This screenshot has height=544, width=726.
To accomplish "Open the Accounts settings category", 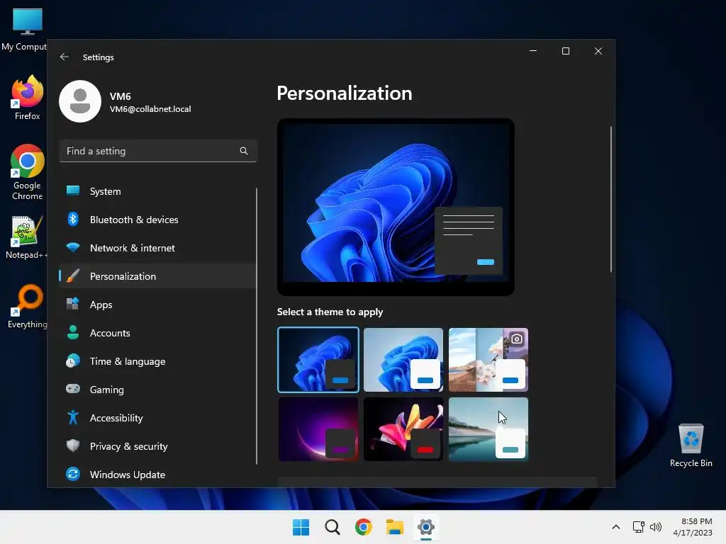I will pyautogui.click(x=157, y=333).
